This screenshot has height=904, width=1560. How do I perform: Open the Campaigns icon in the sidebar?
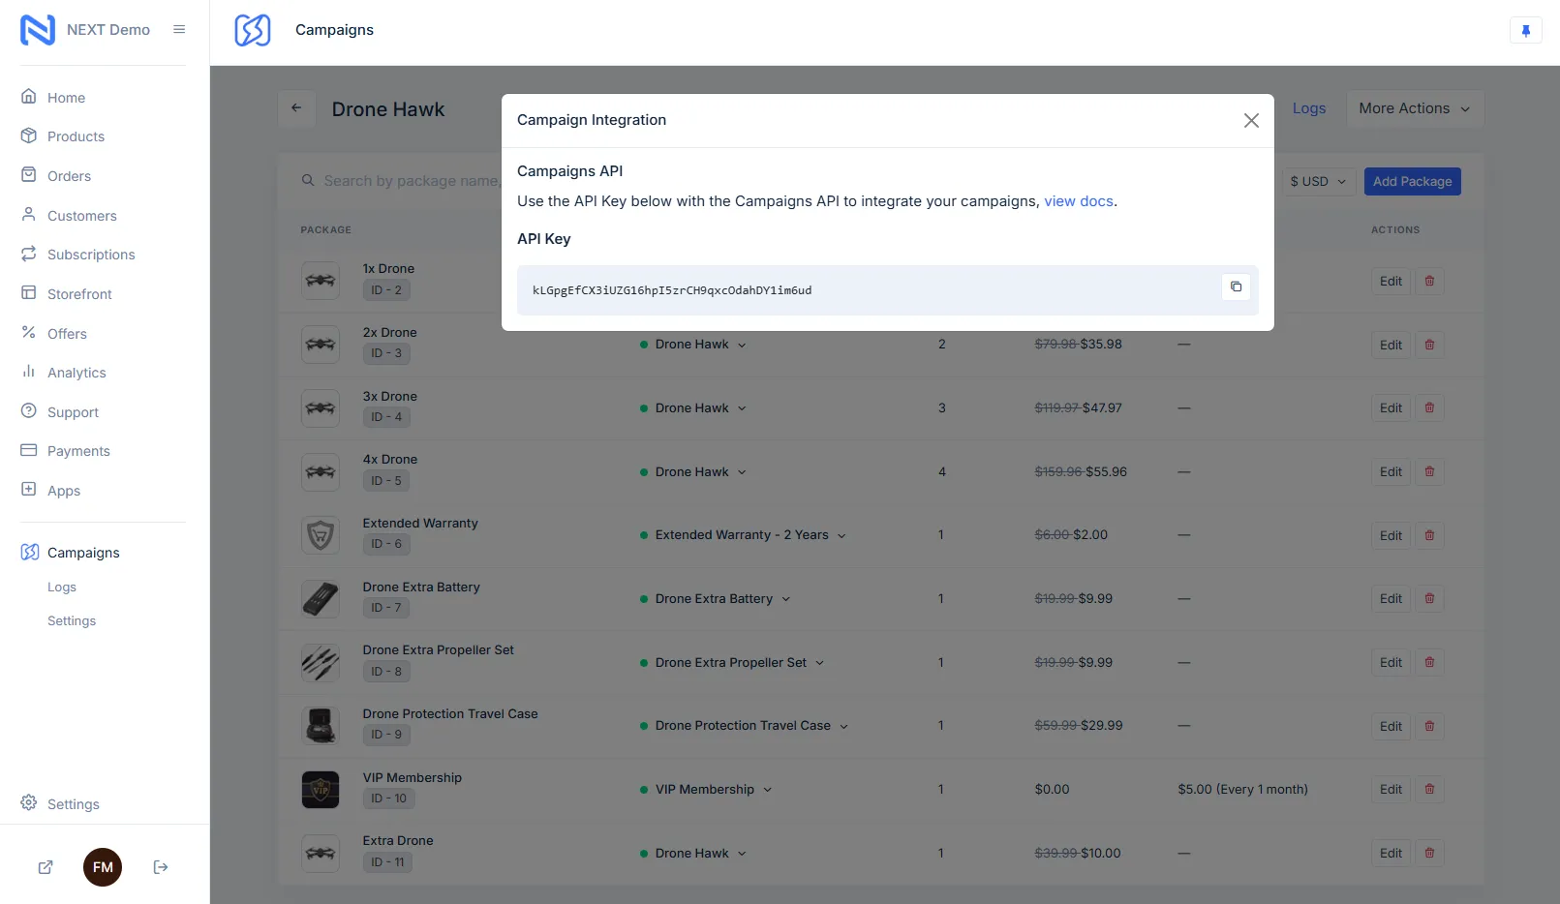click(29, 552)
